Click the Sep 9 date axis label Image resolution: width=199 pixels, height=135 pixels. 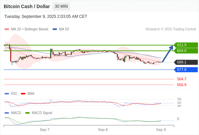coord(161,130)
